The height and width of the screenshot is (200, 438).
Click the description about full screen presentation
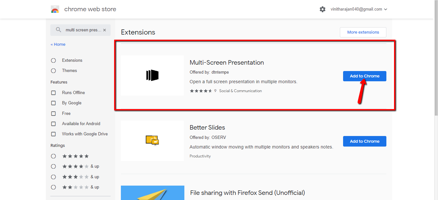coord(243,82)
